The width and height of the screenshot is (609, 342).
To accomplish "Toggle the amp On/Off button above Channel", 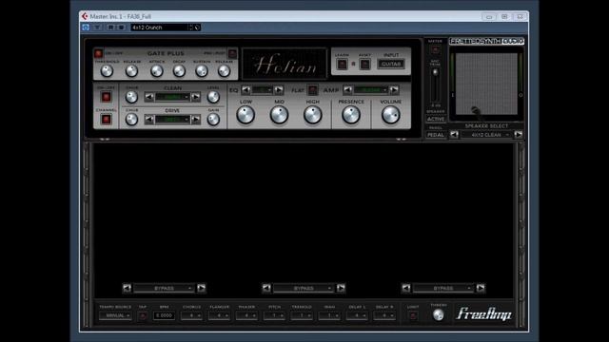I will click(106, 97).
